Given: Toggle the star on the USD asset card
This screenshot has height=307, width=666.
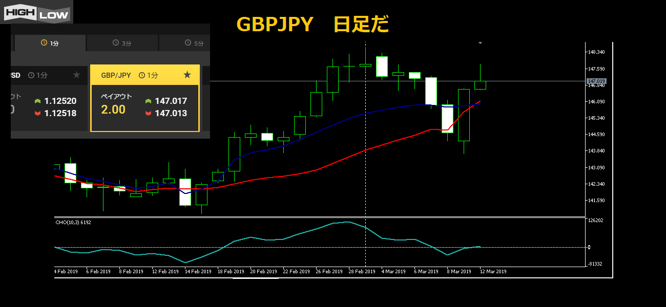Looking at the screenshot, I should click(x=76, y=75).
